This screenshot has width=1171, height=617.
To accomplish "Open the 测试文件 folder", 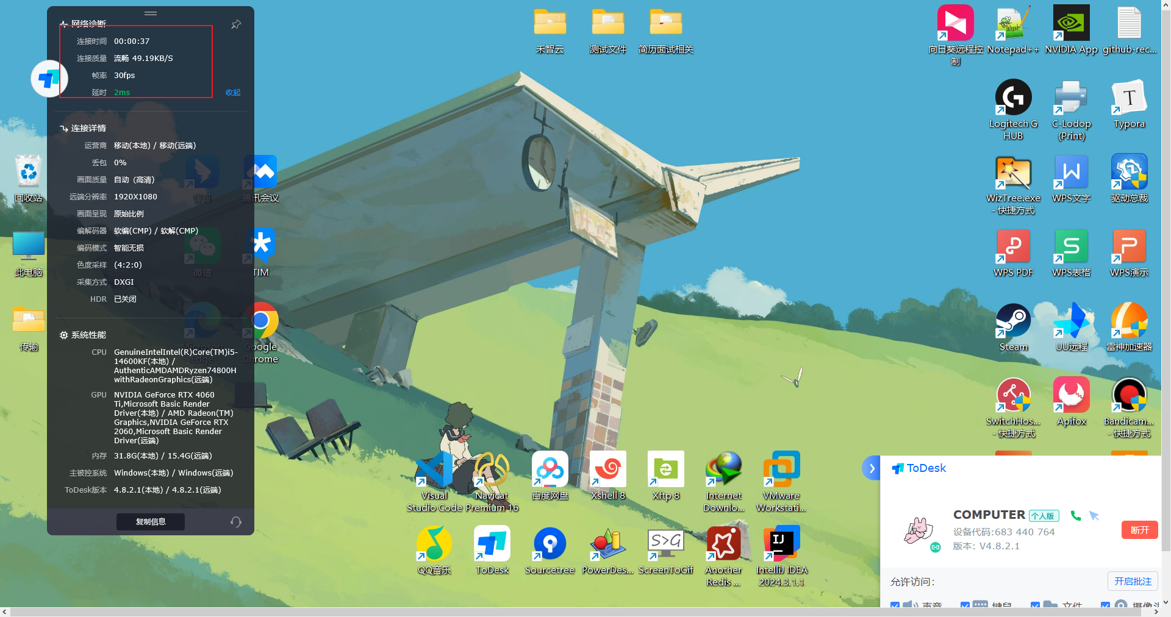I will (x=607, y=30).
